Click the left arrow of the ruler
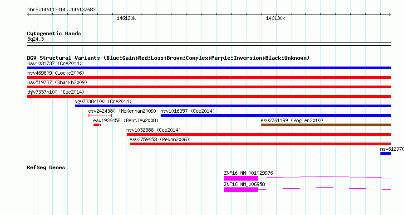This screenshot has width=404, height=215. (x=28, y=14)
